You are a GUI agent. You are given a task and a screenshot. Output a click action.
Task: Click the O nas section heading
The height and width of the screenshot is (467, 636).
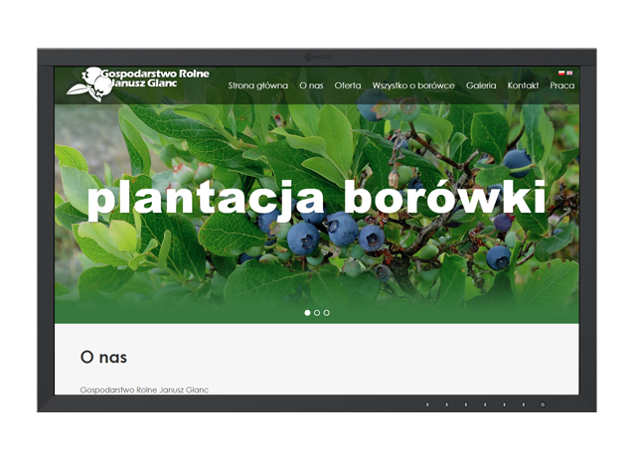pos(103,357)
